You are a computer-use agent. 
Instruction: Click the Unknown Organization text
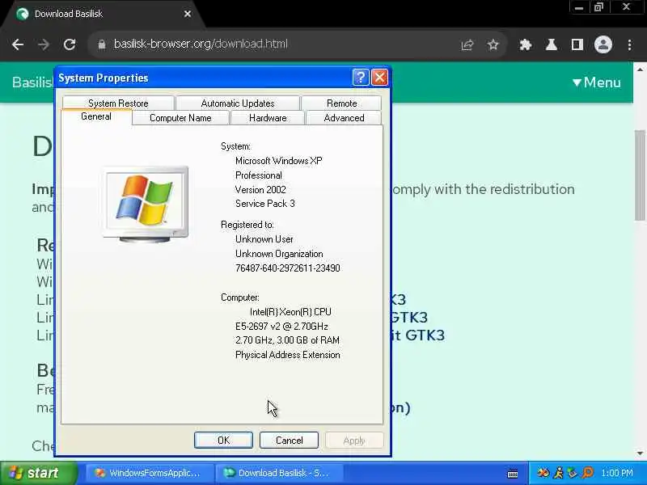coord(279,254)
